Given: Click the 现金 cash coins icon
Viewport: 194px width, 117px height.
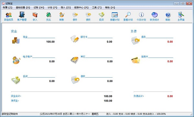Looking at the screenshot, I should click(x=16, y=40).
